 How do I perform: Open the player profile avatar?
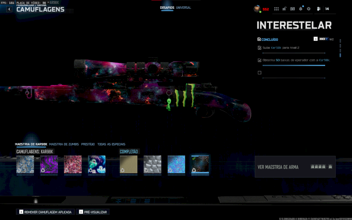[x=257, y=9]
